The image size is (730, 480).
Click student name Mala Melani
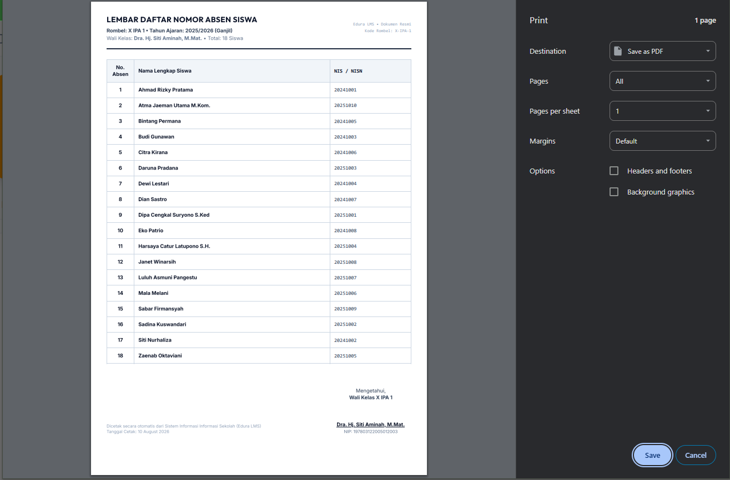coord(153,293)
